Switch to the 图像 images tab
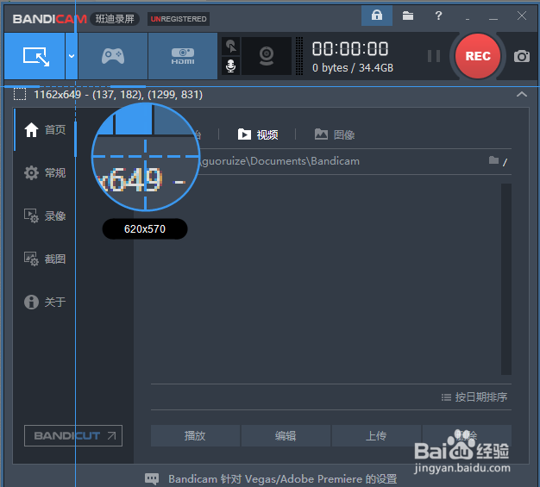The width and height of the screenshot is (540, 487). tap(335, 134)
